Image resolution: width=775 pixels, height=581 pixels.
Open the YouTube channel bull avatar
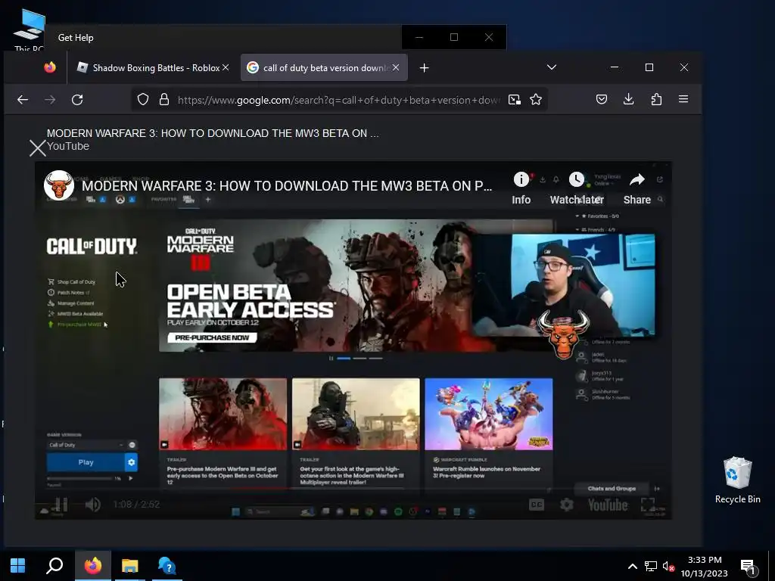point(59,185)
